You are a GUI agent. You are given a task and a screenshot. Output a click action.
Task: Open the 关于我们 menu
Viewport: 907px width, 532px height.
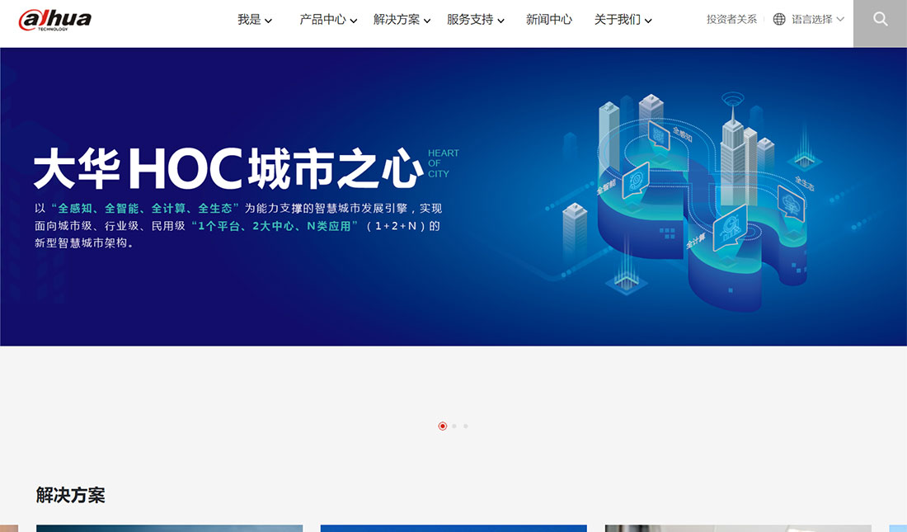(618, 20)
